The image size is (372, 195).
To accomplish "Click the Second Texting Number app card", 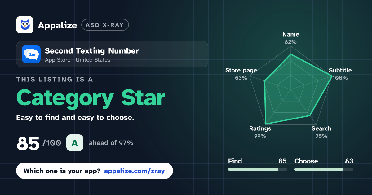I will [112, 54].
